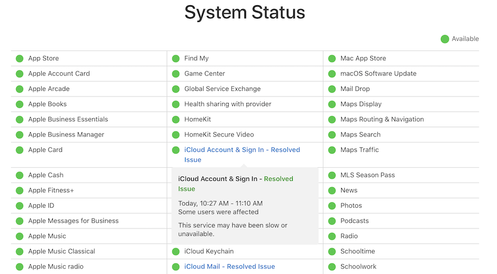The height and width of the screenshot is (274, 497).
Task: Click the green status dot beside Maps Display
Action: (x=332, y=104)
